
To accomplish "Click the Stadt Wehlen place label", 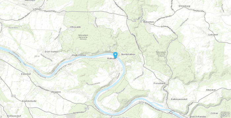I will [78, 55].
